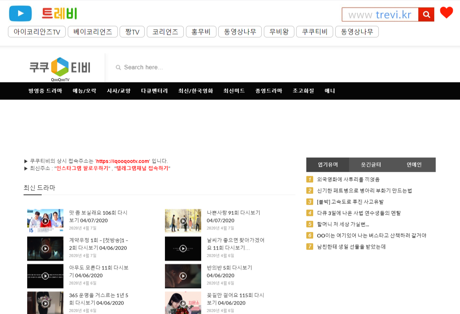Switch to the 웃긴글터 tab
The height and width of the screenshot is (314, 460).
tap(371, 165)
